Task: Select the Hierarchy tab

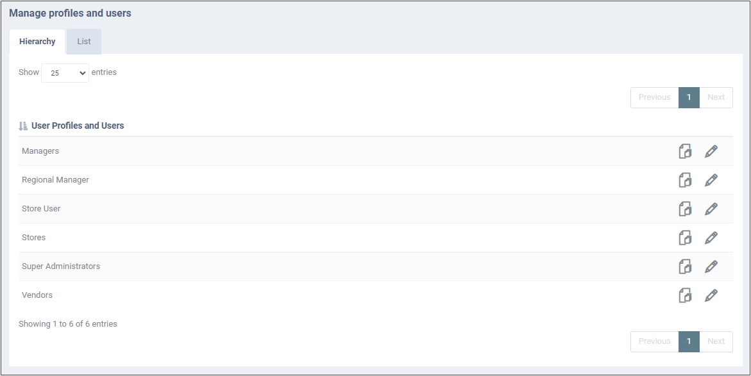Action: click(x=37, y=42)
